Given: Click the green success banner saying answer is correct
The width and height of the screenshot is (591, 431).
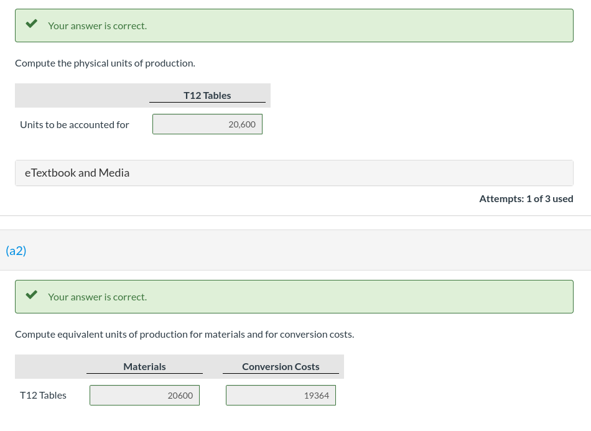Looking at the screenshot, I should point(294,25).
